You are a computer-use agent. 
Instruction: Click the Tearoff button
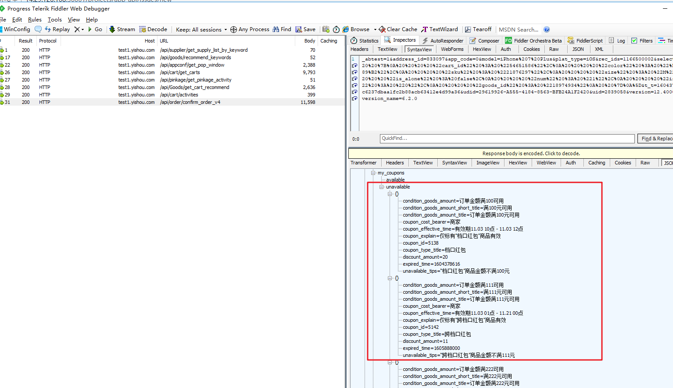coord(478,29)
